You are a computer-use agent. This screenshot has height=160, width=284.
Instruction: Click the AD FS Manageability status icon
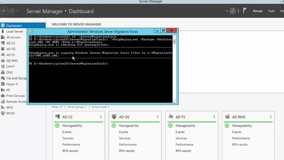[170, 125]
